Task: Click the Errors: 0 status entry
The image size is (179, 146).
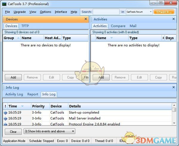Action: (62, 141)
